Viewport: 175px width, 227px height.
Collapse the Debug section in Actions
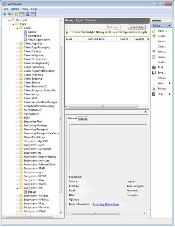click(169, 26)
